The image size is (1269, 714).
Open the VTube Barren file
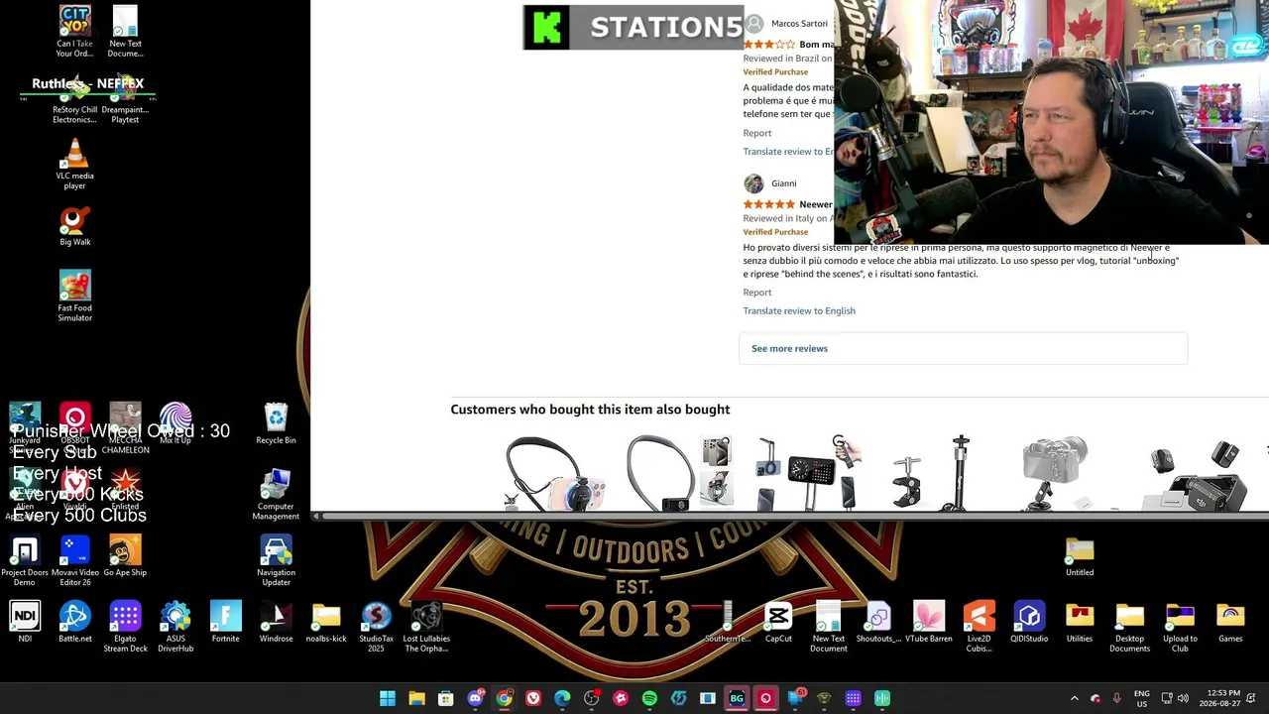[x=929, y=622]
